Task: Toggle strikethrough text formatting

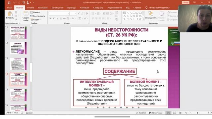Action: [x=64, y=19]
